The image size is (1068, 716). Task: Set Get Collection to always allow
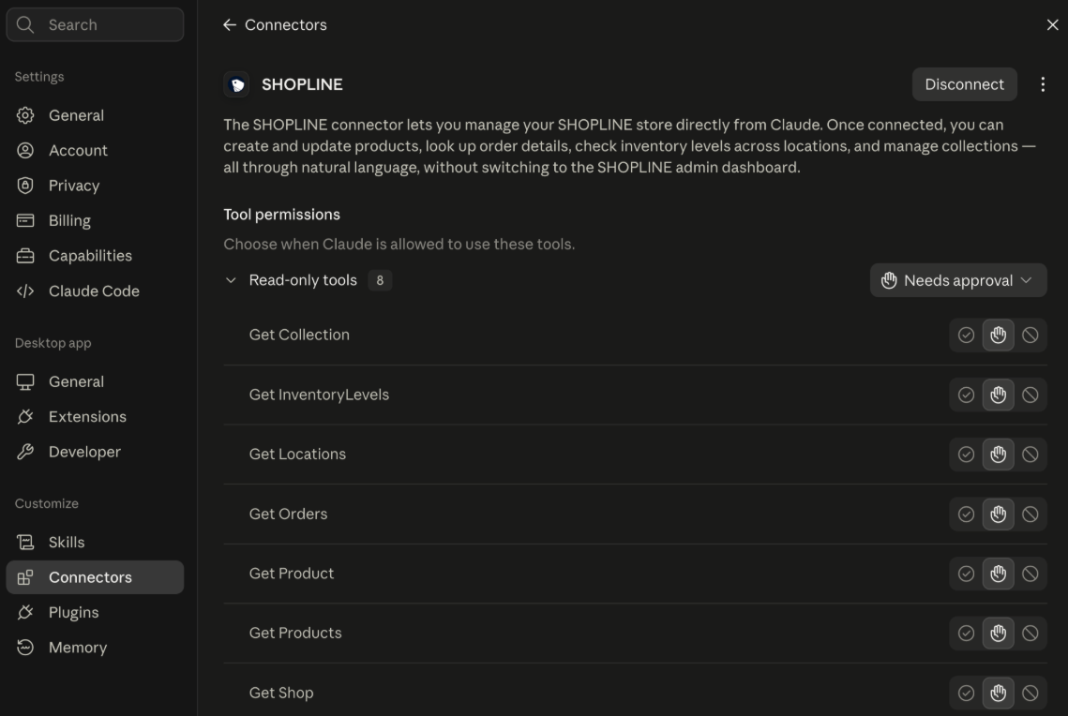click(x=966, y=335)
